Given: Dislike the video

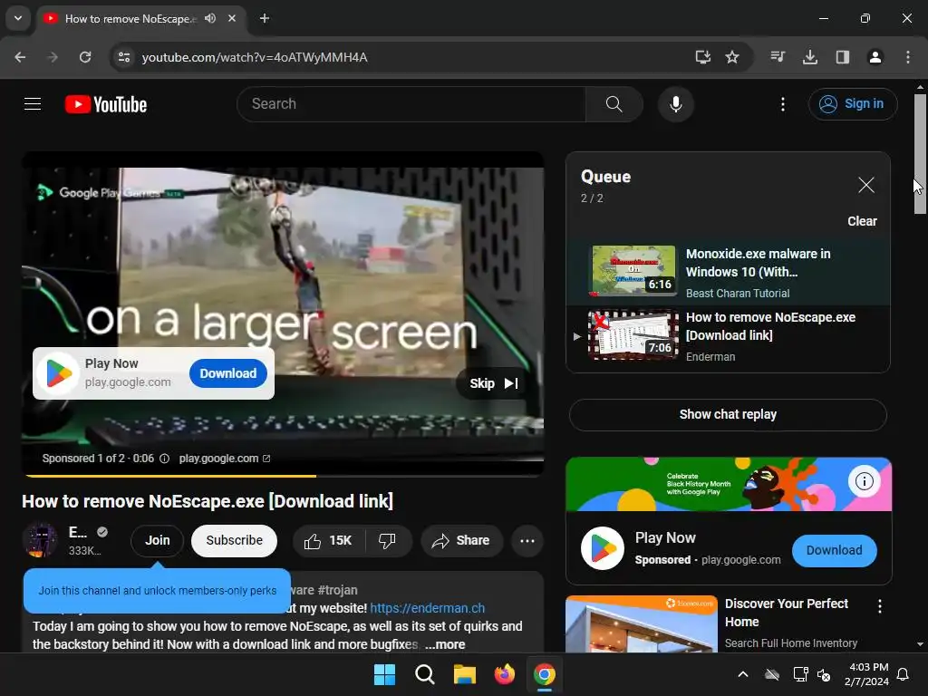Looking at the screenshot, I should click(388, 540).
